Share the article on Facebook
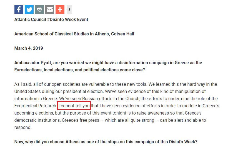The width and height of the screenshot is (228, 148). tap(19, 9)
